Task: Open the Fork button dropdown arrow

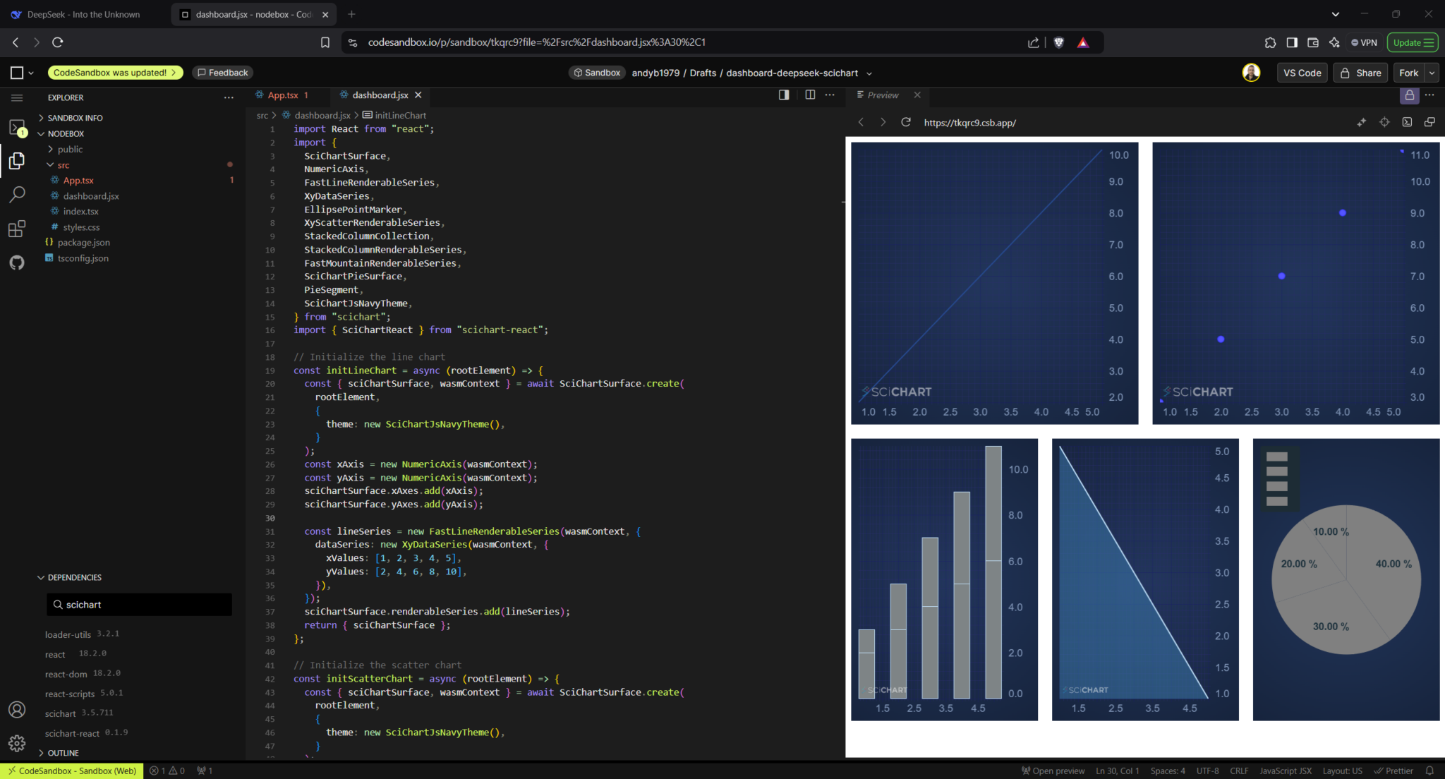Action: pyautogui.click(x=1432, y=73)
